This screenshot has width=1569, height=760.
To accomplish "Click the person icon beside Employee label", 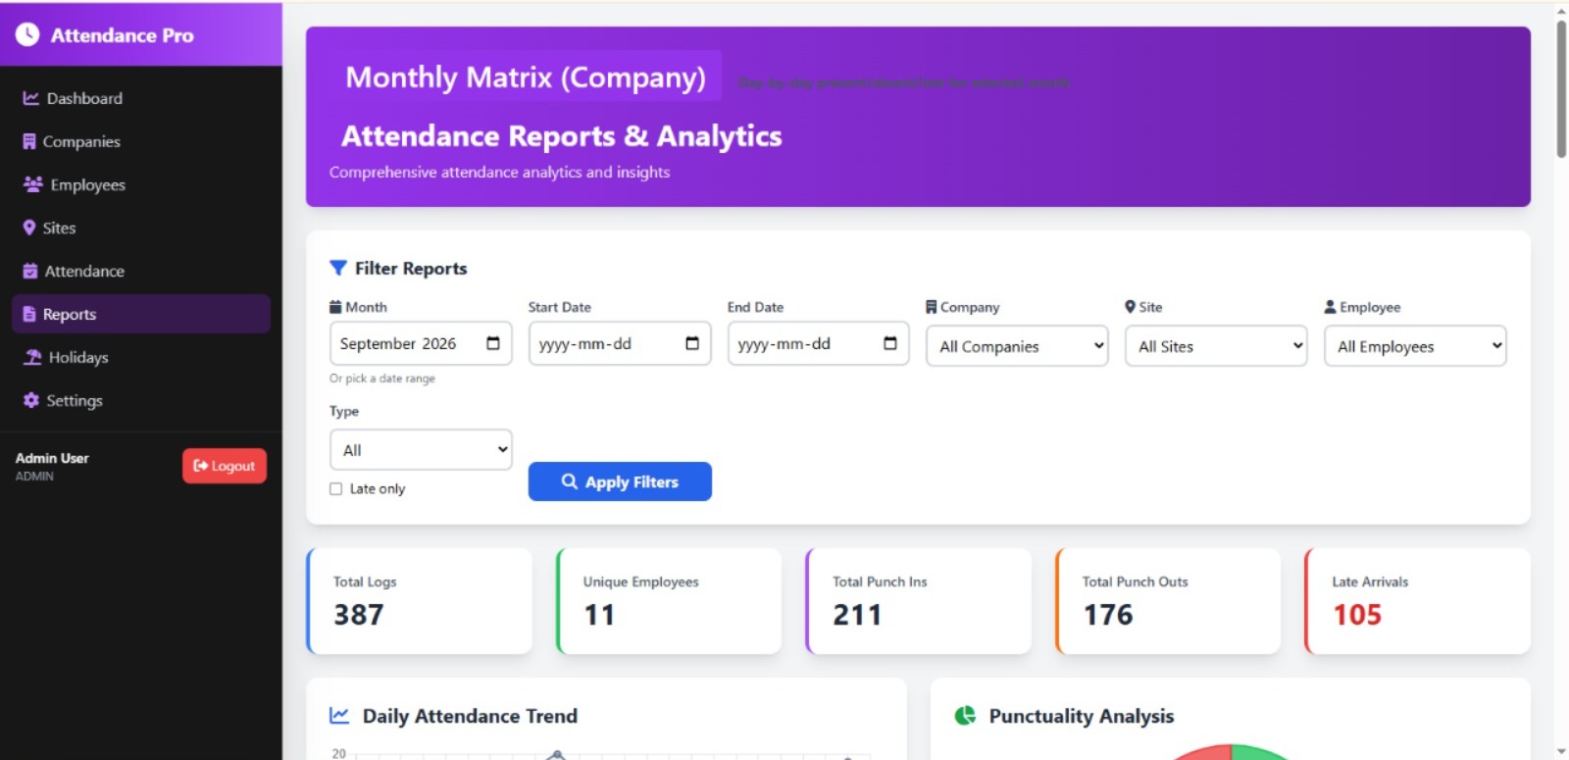I will click(x=1330, y=307).
